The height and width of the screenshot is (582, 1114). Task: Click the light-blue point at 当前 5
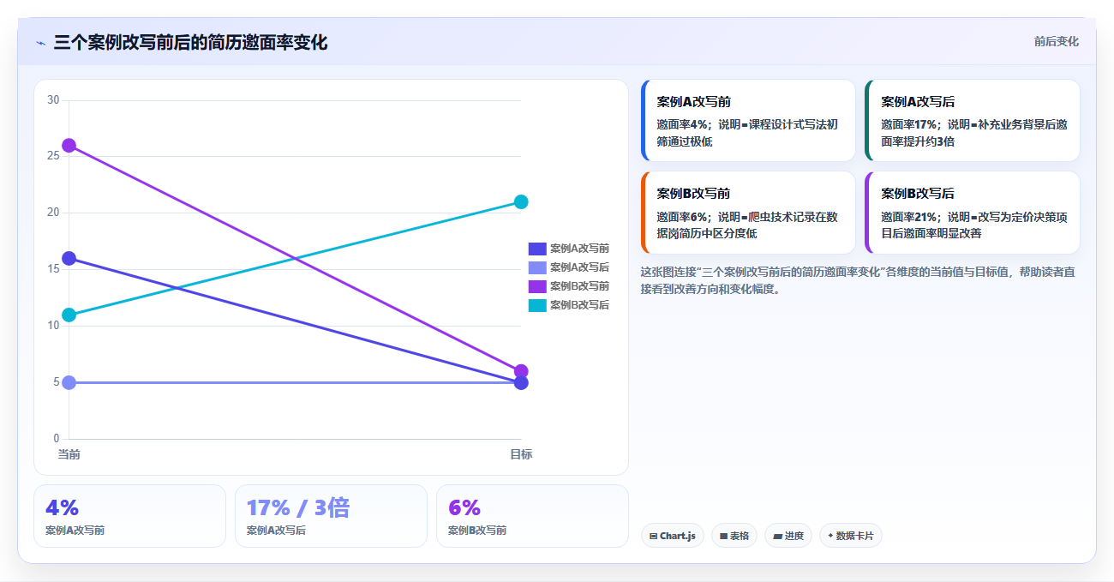(69, 382)
